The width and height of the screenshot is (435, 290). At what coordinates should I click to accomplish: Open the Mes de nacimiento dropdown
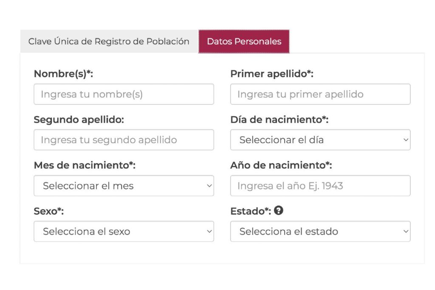pos(123,186)
